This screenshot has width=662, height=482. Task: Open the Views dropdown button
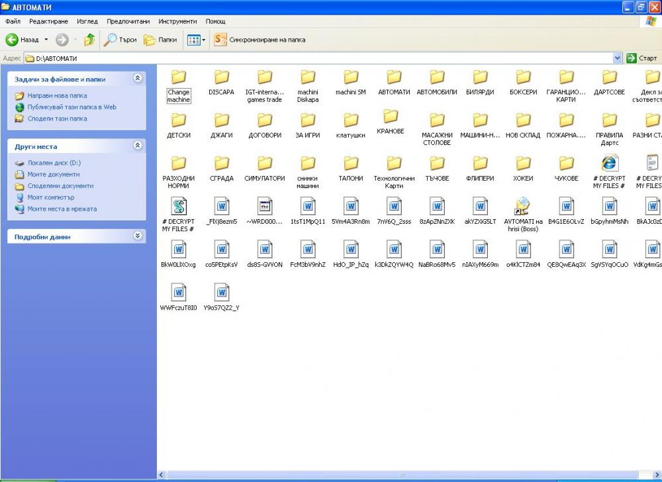pos(197,40)
